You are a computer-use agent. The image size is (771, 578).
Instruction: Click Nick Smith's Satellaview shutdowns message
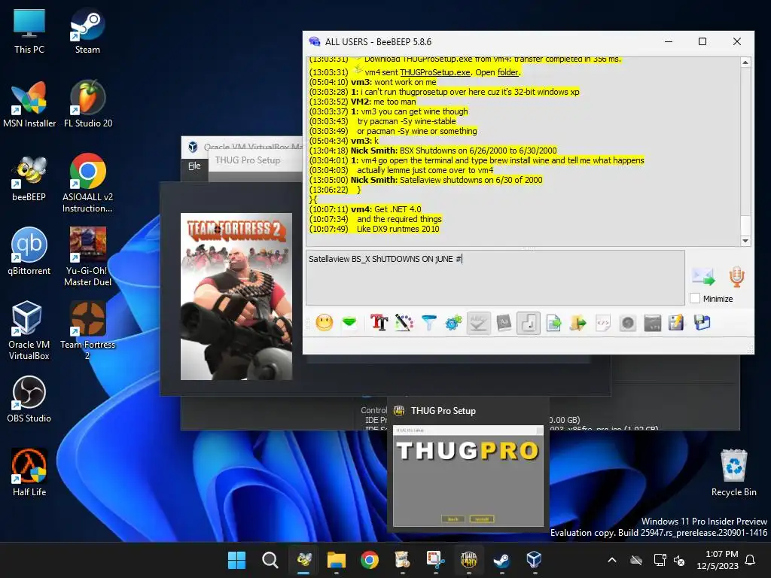coord(426,180)
